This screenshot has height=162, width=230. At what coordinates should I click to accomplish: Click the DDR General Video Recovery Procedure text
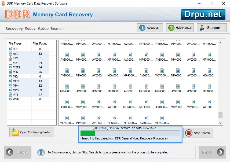click(x=141, y=138)
